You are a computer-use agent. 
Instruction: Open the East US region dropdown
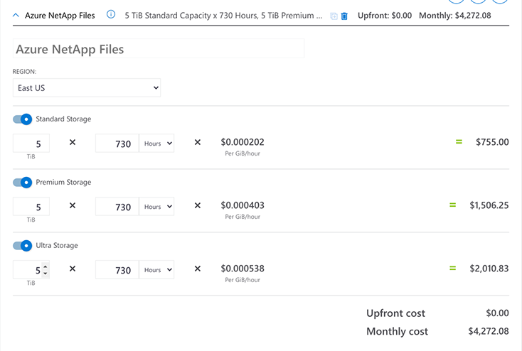pyautogui.click(x=87, y=88)
